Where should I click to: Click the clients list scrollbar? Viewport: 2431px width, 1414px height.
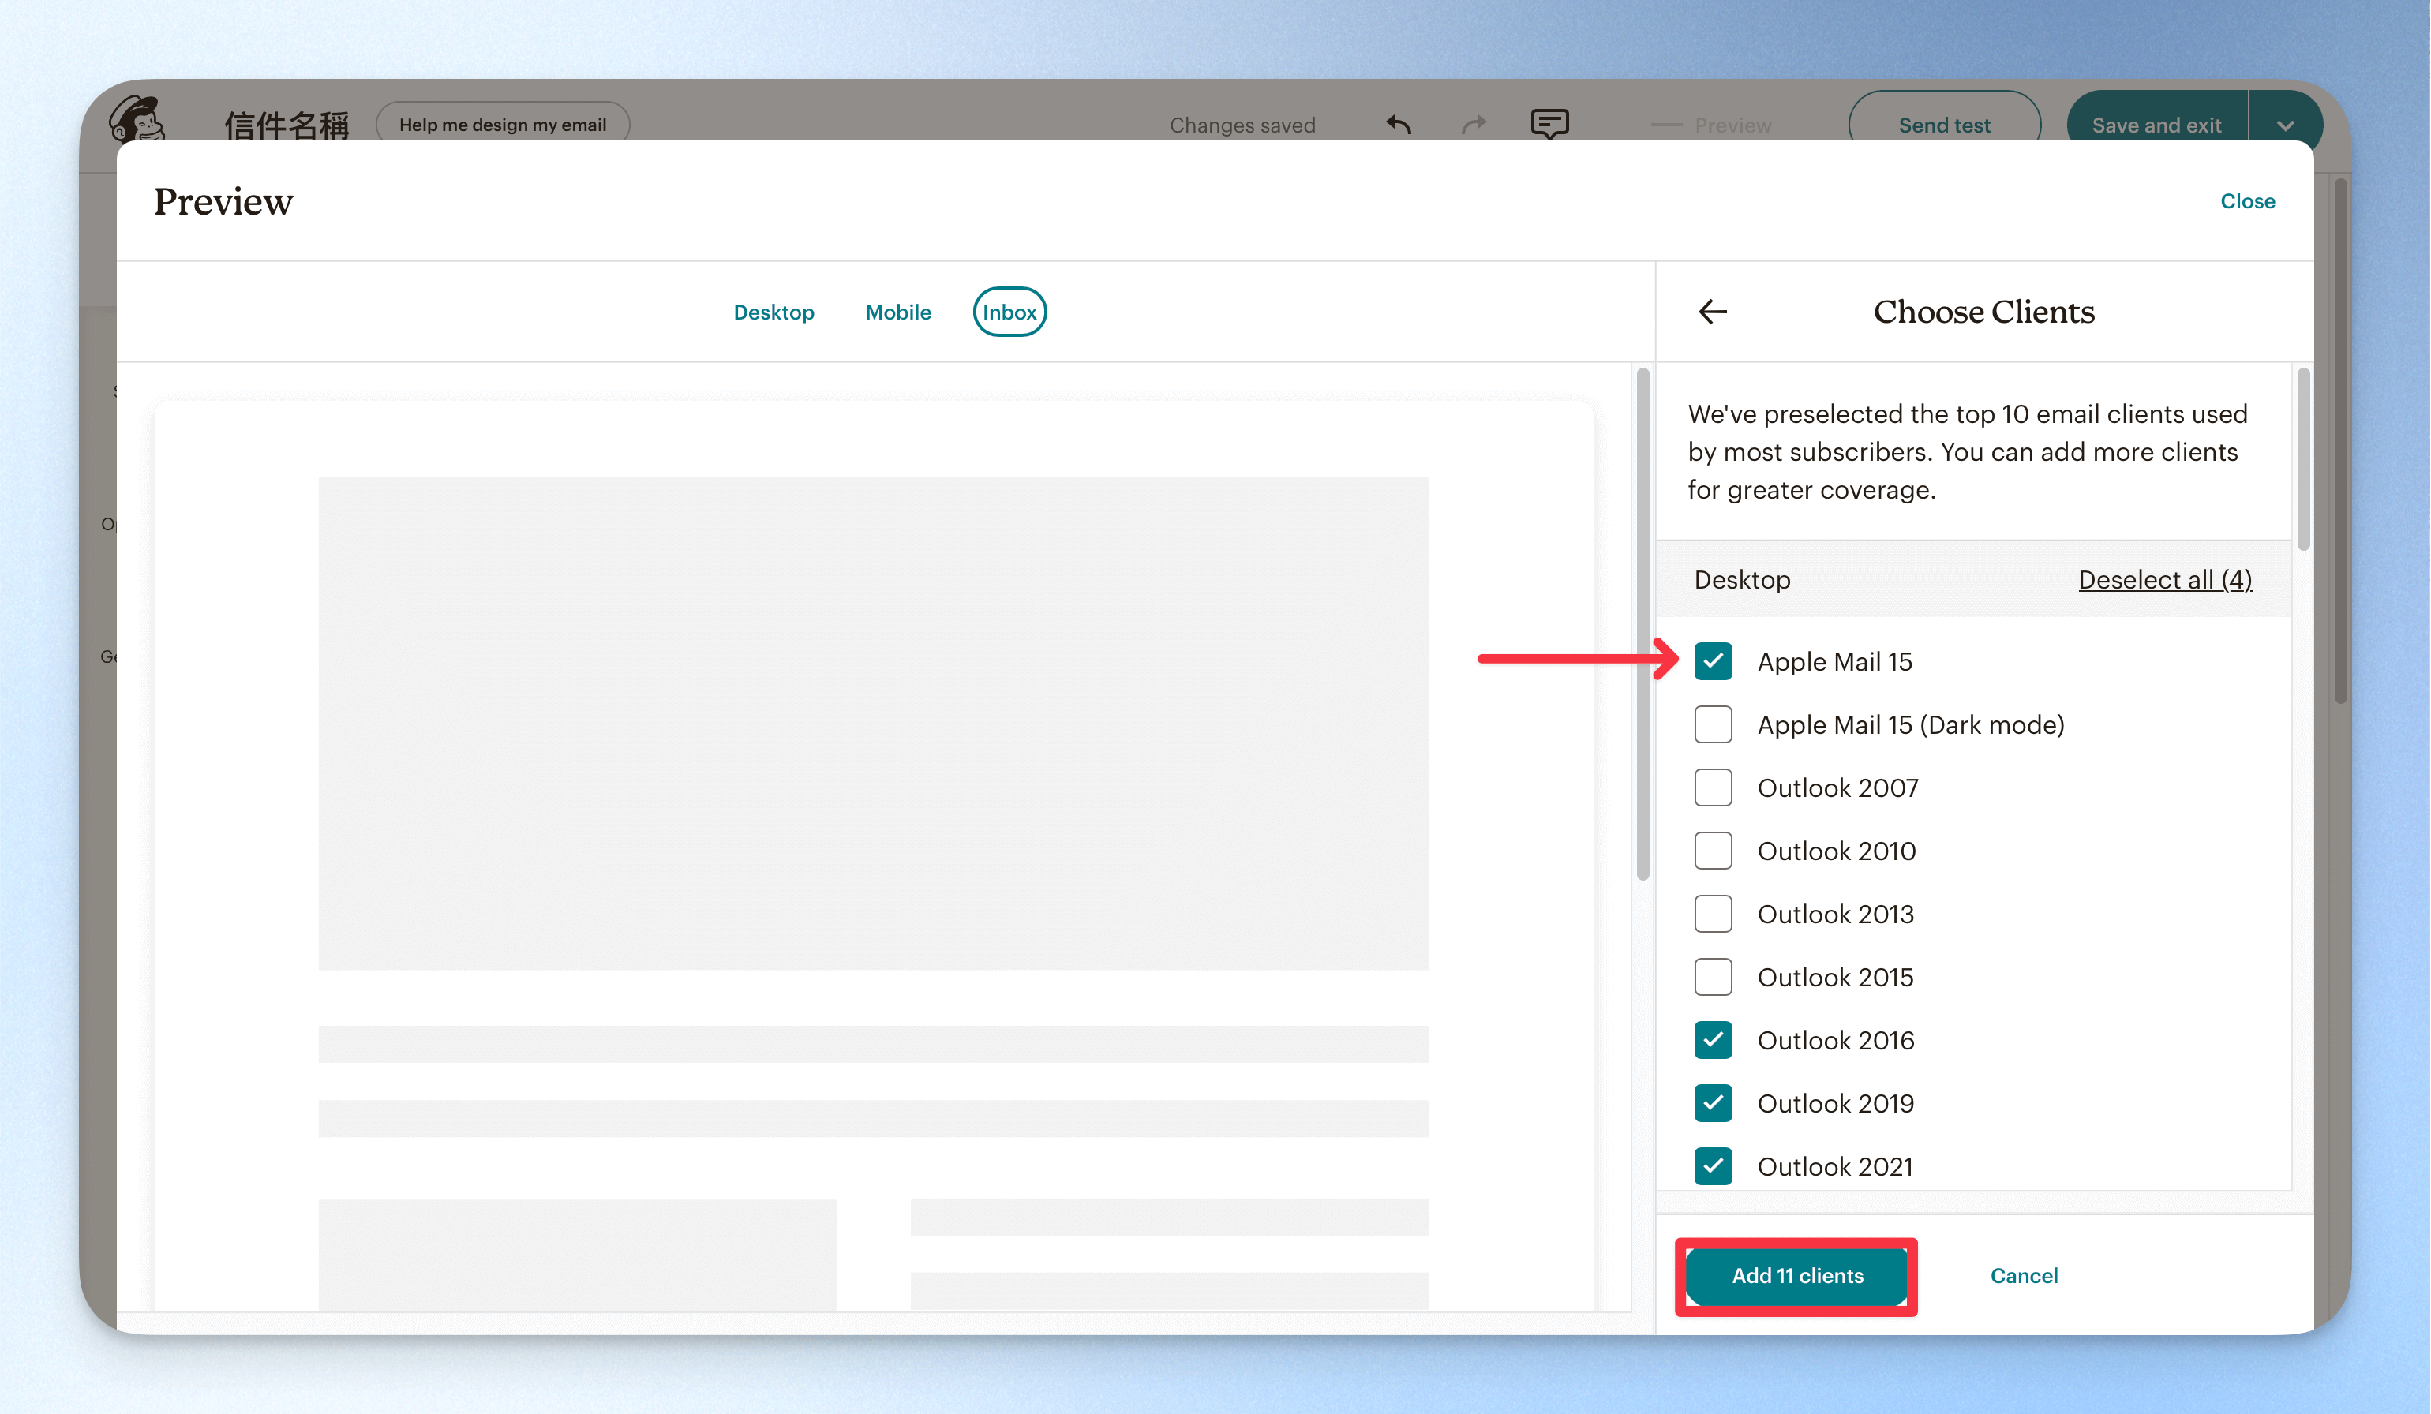(2304, 458)
